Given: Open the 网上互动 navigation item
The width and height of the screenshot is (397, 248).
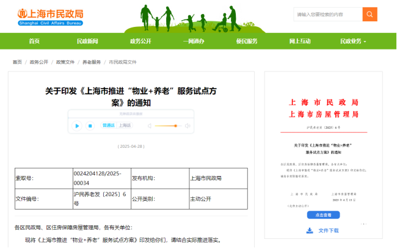Looking at the screenshot, I should (x=300, y=41).
